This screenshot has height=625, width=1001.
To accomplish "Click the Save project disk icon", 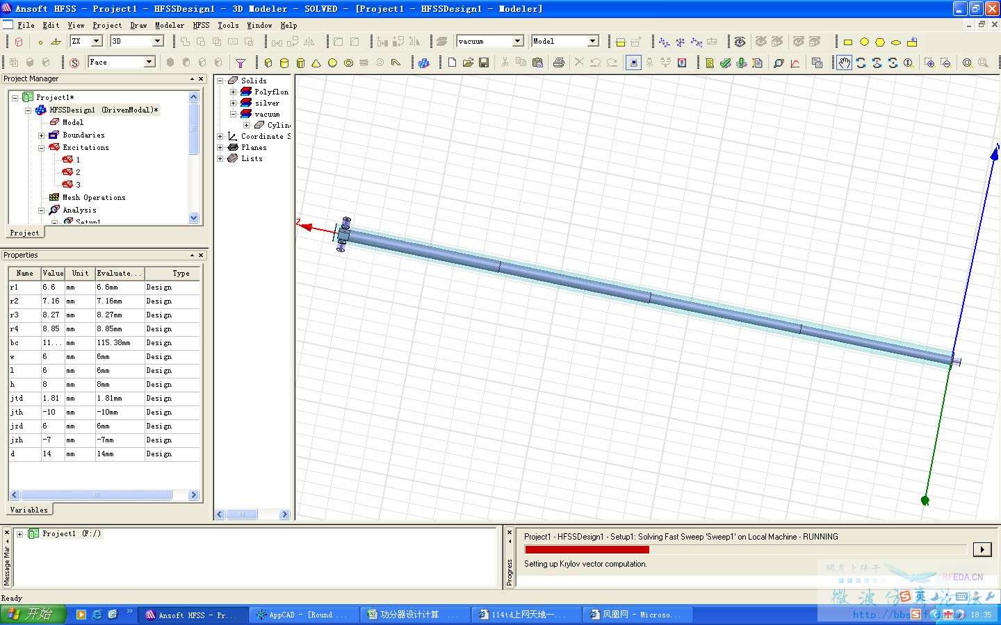I will [x=484, y=62].
